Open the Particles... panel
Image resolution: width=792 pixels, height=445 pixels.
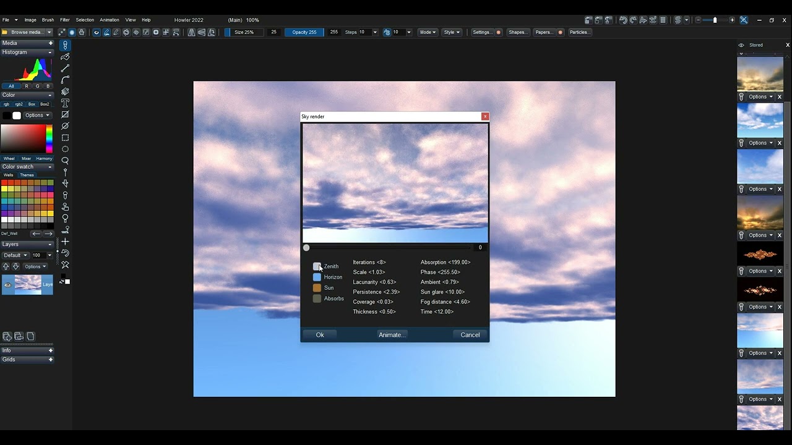(580, 32)
